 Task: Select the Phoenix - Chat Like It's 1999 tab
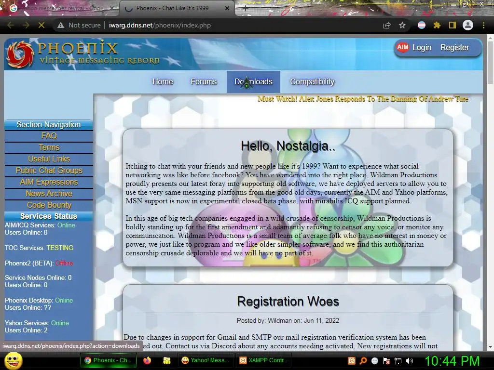(x=177, y=8)
